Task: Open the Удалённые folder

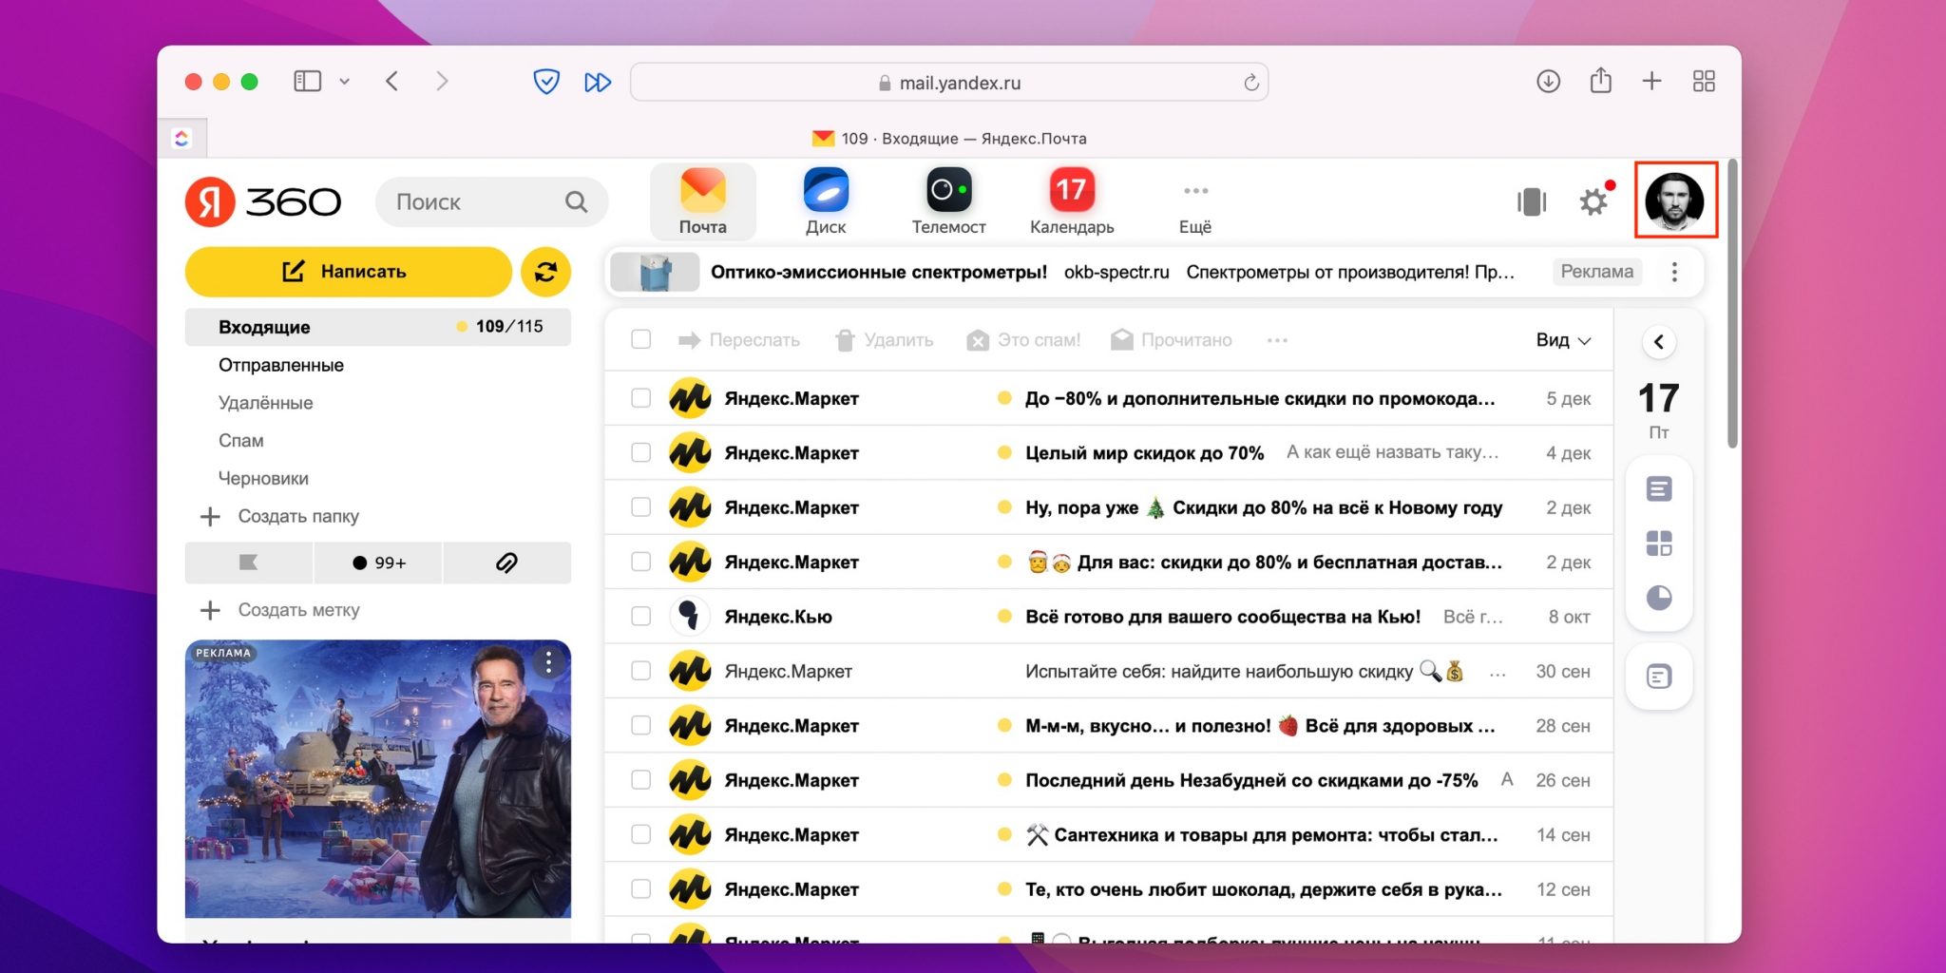Action: click(266, 403)
